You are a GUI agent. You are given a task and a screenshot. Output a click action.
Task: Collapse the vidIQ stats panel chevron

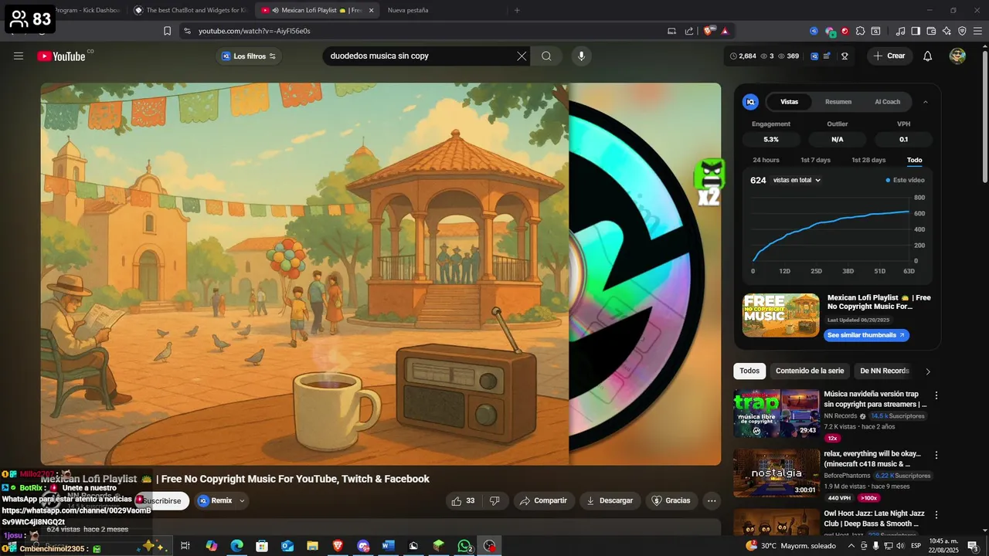926,102
